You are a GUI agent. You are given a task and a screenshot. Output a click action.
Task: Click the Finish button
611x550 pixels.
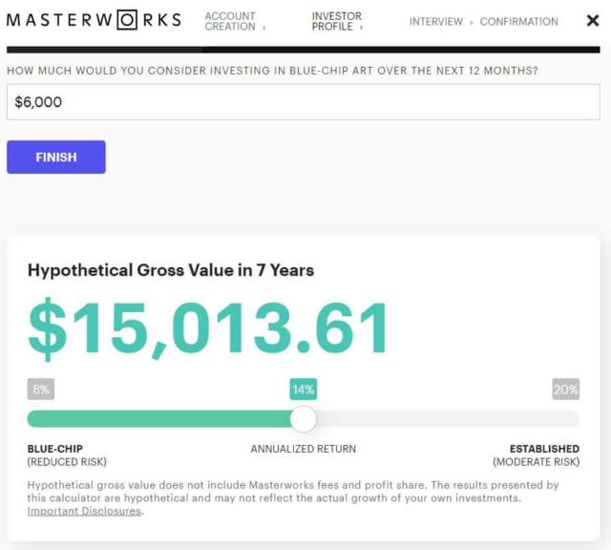(56, 158)
